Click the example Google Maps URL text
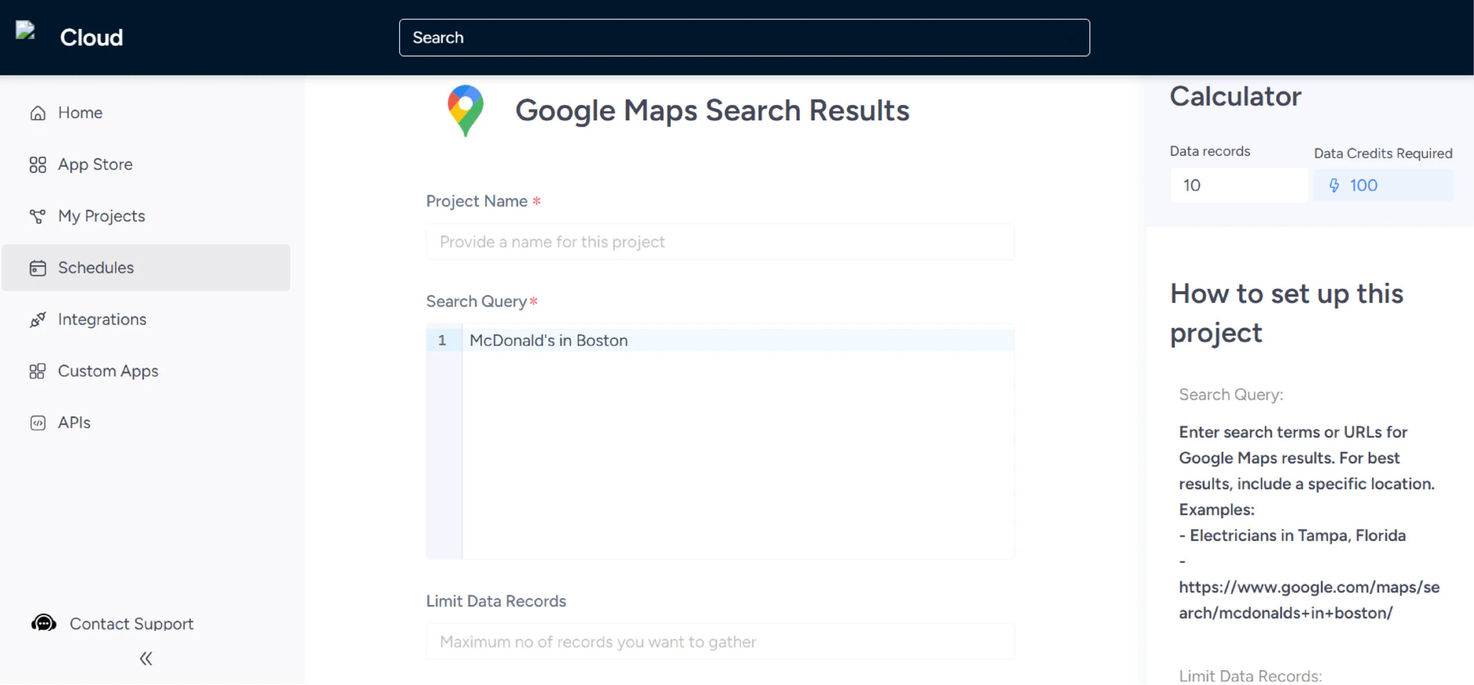The height and width of the screenshot is (685, 1474). tap(1309, 600)
